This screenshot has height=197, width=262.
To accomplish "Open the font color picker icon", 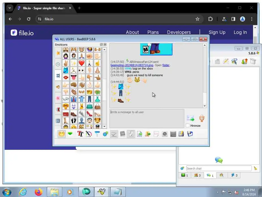I will pyautogui.click(x=89, y=134).
